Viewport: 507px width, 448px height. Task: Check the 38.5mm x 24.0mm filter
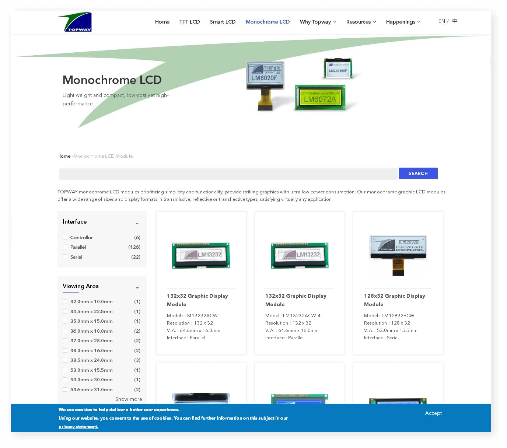[x=65, y=360]
